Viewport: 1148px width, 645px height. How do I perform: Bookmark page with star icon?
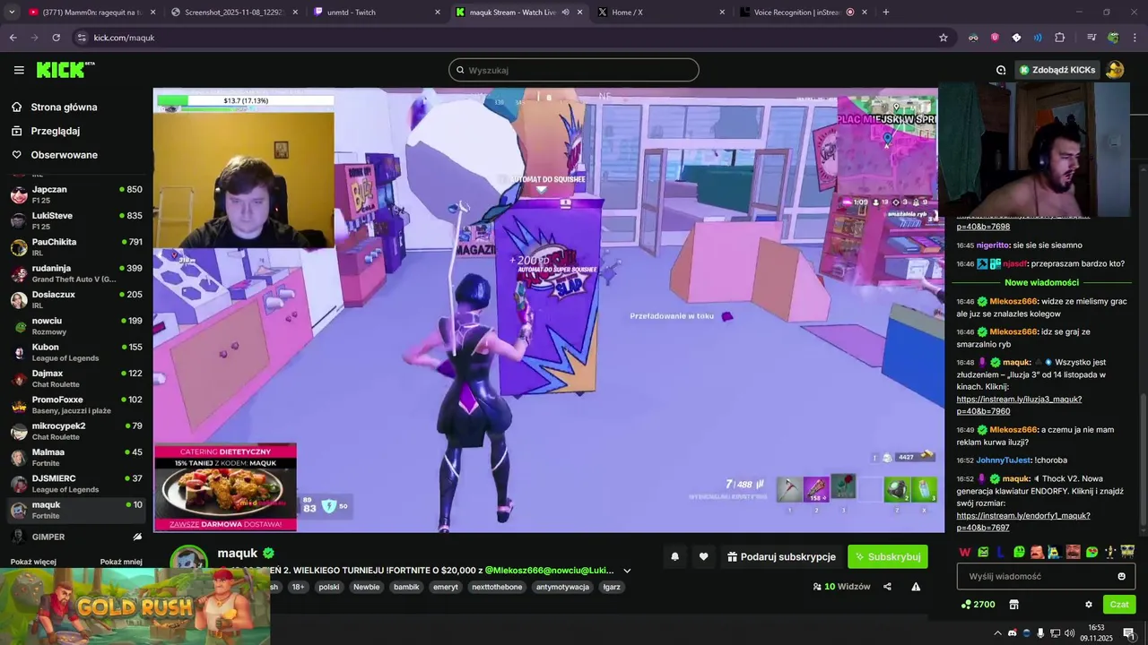click(x=944, y=38)
